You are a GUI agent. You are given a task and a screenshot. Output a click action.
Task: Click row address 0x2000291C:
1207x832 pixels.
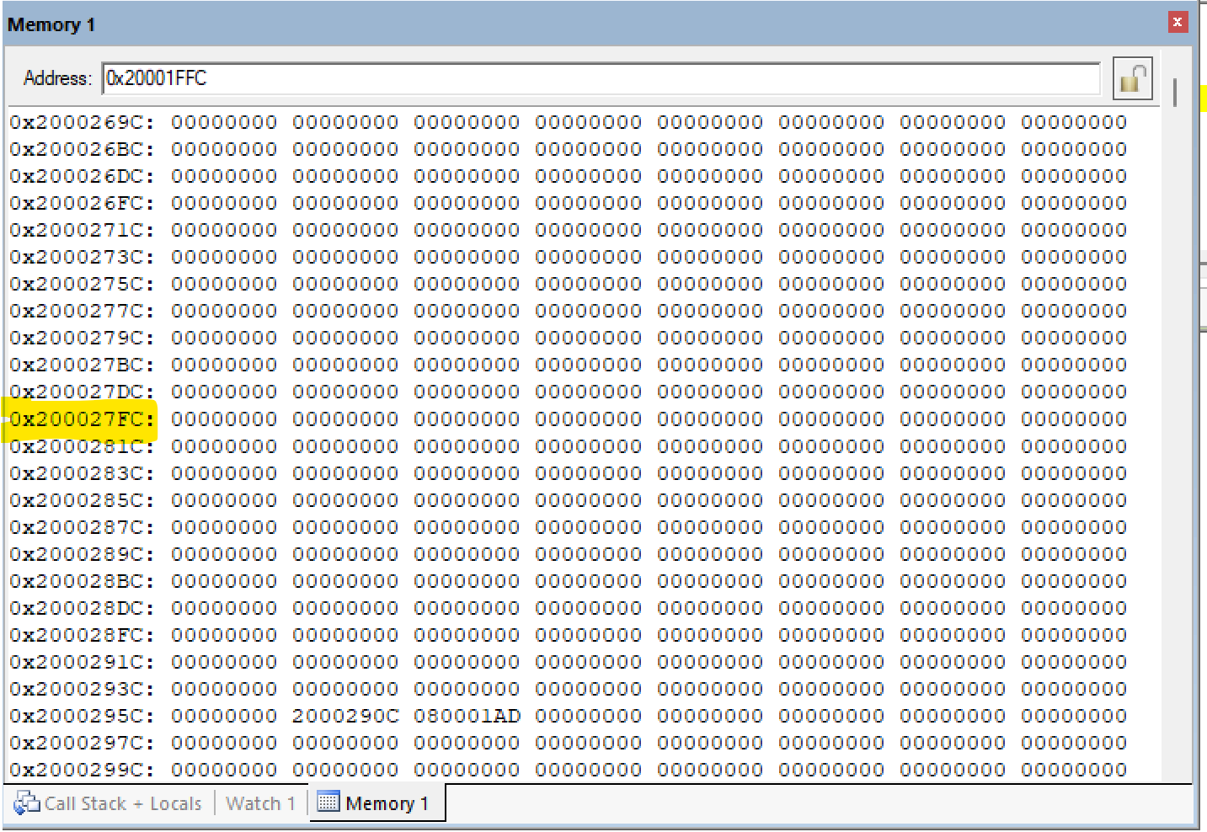pyautogui.click(x=83, y=662)
